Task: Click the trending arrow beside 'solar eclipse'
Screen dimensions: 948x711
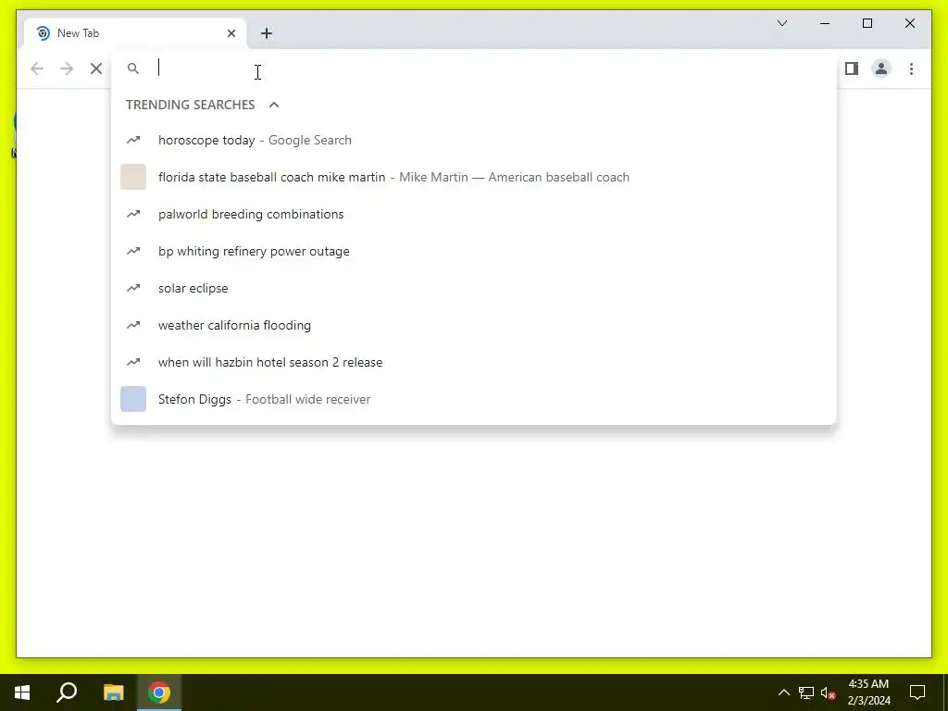Action: tap(133, 289)
